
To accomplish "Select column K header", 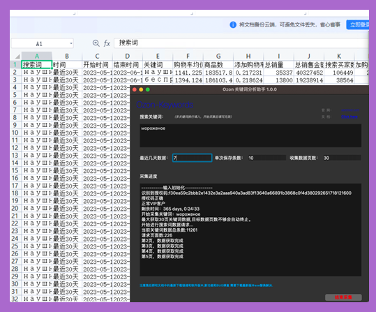I will pos(339,57).
